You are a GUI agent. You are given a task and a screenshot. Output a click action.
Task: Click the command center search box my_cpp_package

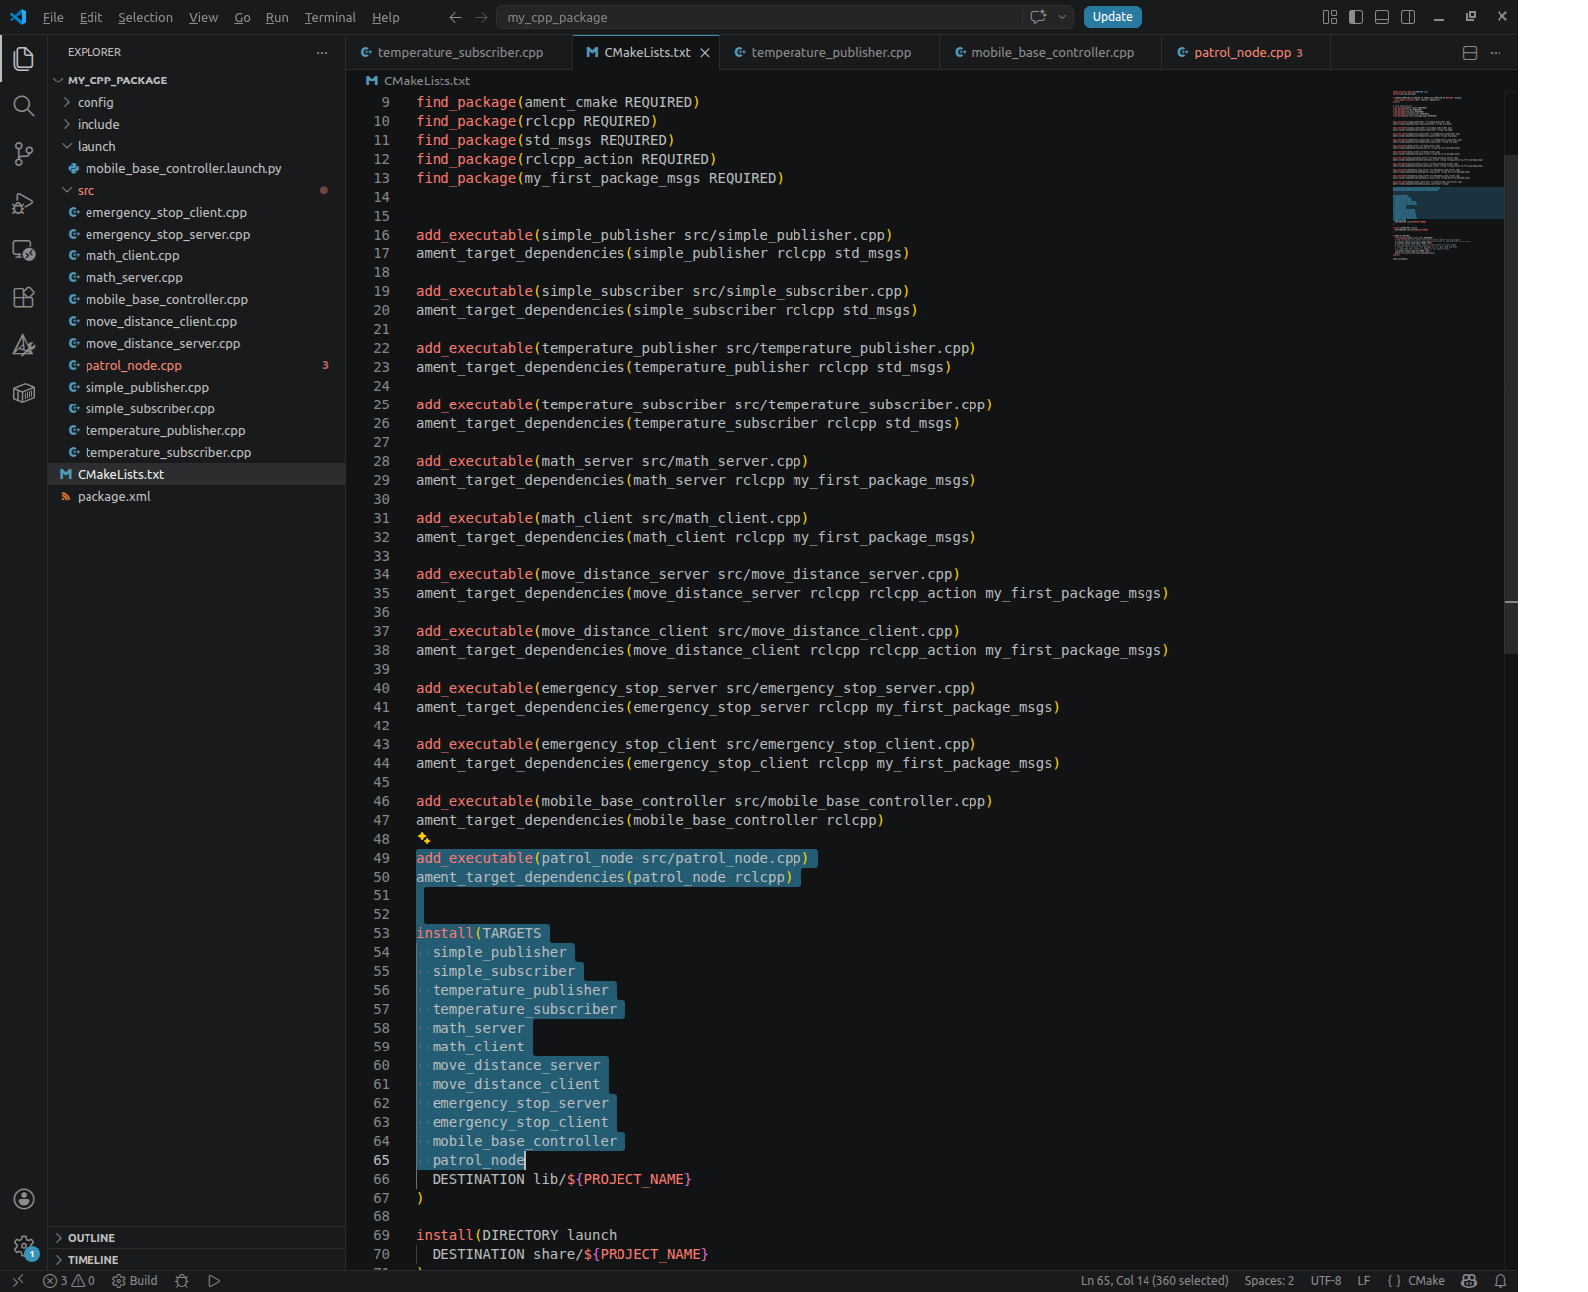pyautogui.click(x=760, y=17)
